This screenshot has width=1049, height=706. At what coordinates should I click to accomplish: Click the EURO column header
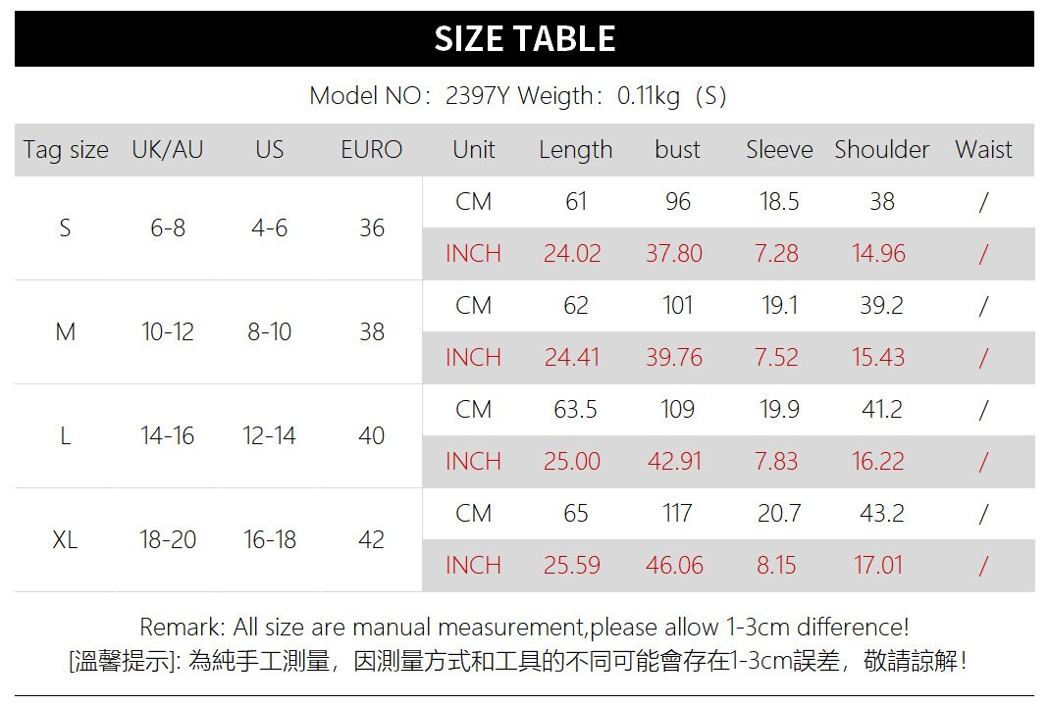[x=371, y=150]
